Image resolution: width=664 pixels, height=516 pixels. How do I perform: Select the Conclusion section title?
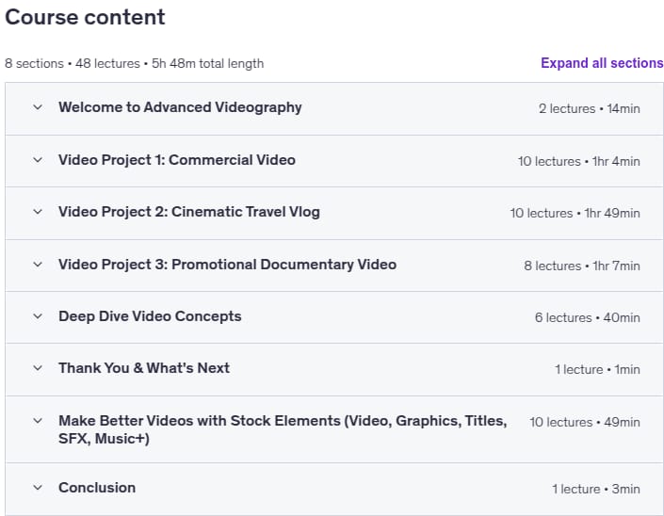pos(97,488)
